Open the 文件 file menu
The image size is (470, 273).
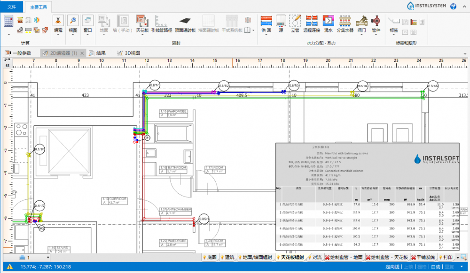coord(12,7)
